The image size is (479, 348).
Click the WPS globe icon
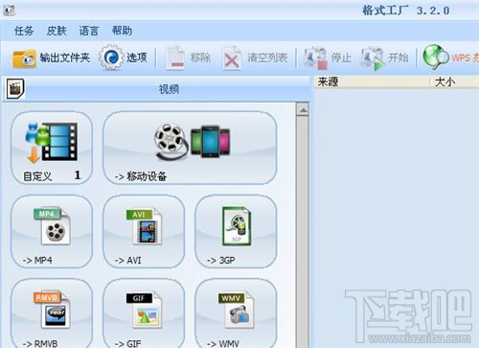pos(436,58)
